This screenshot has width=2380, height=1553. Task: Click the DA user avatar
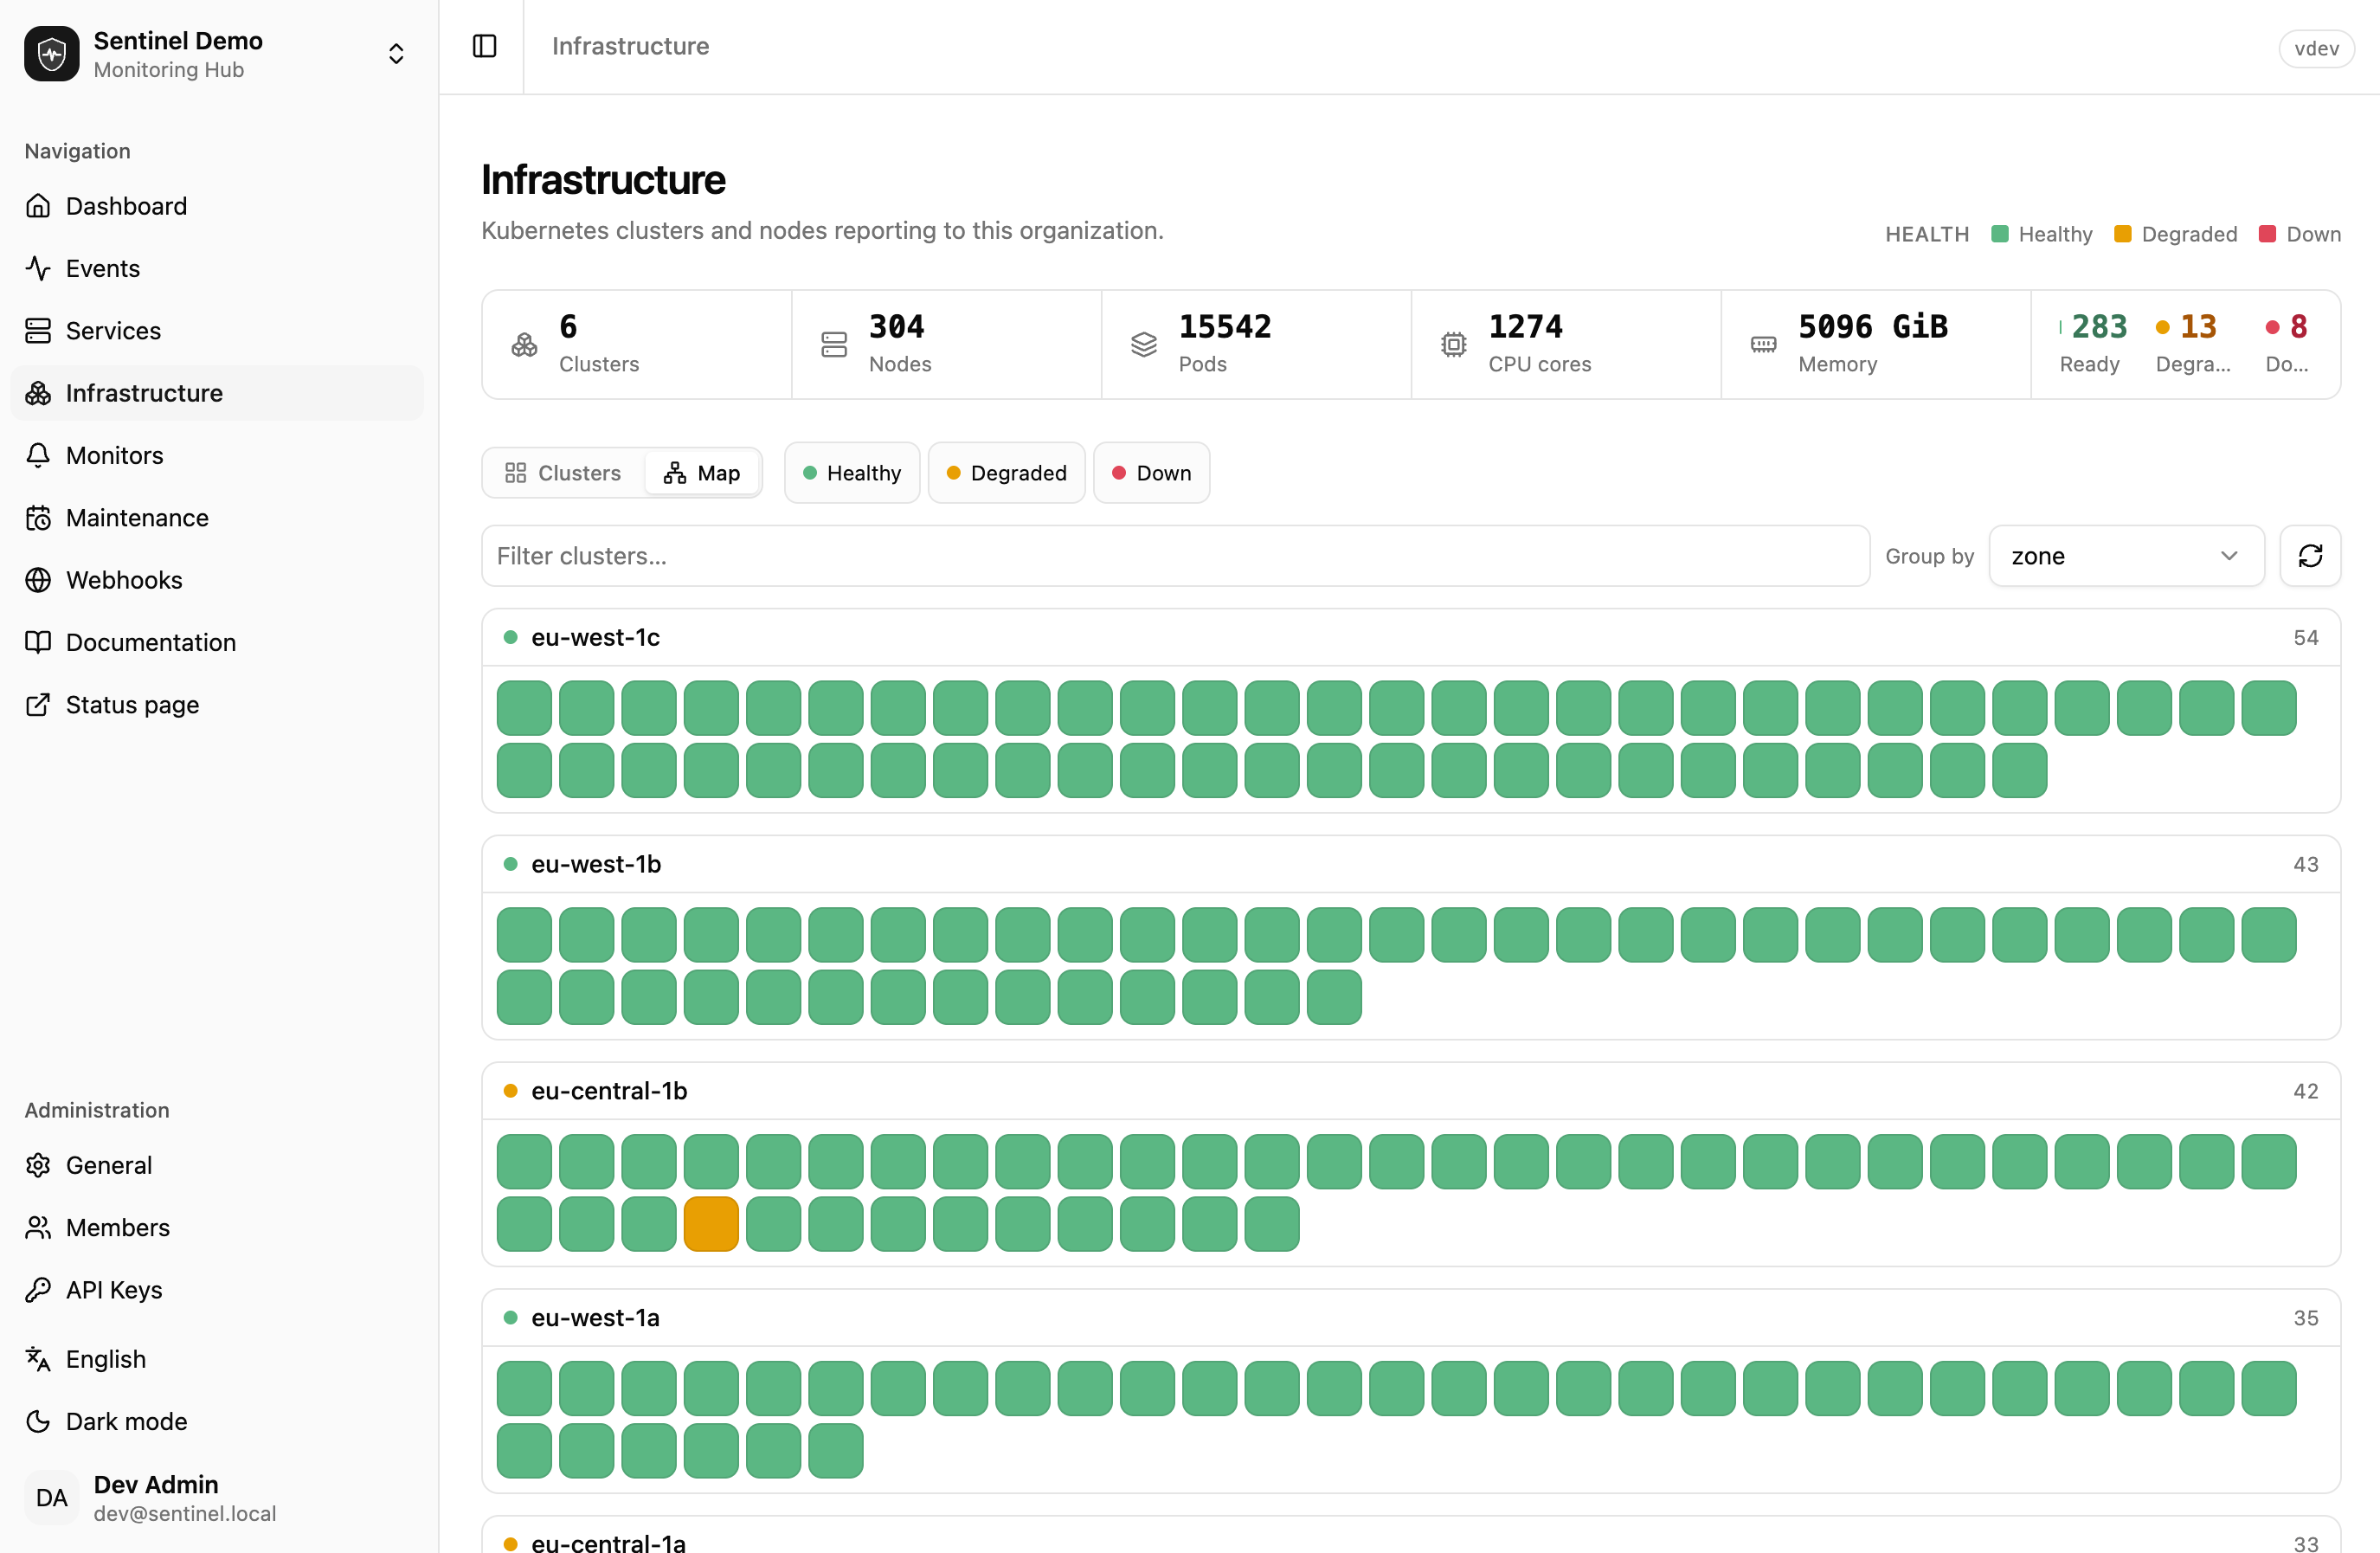52,1498
